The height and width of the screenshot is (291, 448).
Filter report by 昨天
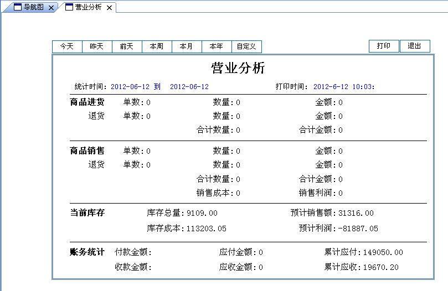pos(97,46)
